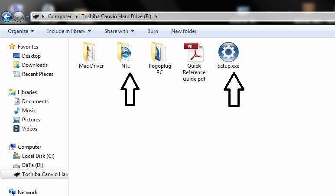
Task: Click the Desktop icon in Favorites
Action: [x=16, y=56]
